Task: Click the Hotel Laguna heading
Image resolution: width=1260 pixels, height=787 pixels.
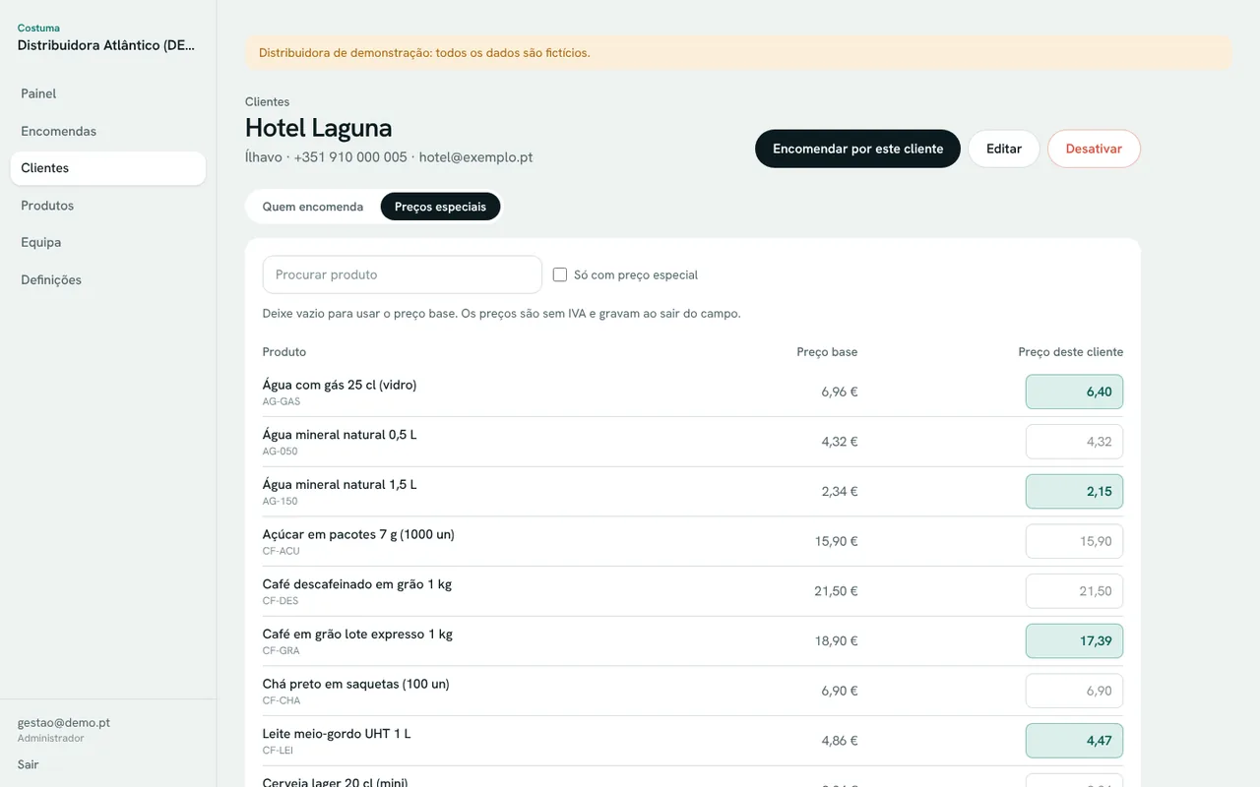Action: (319, 128)
